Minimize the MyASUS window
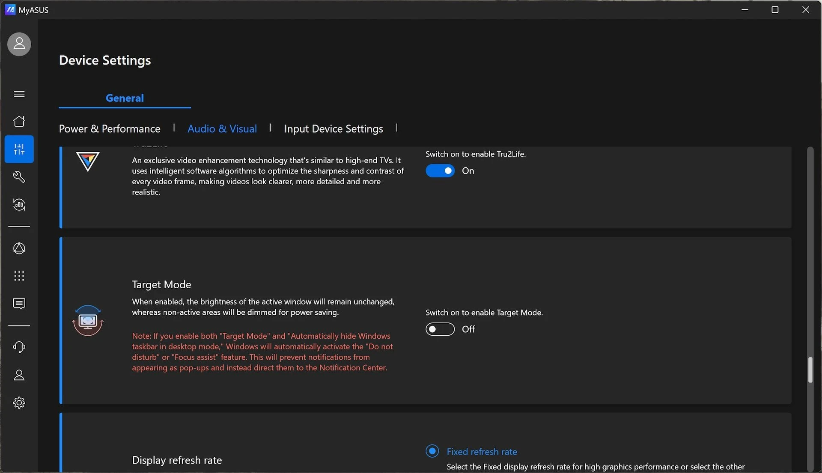This screenshot has height=473, width=822. (745, 9)
